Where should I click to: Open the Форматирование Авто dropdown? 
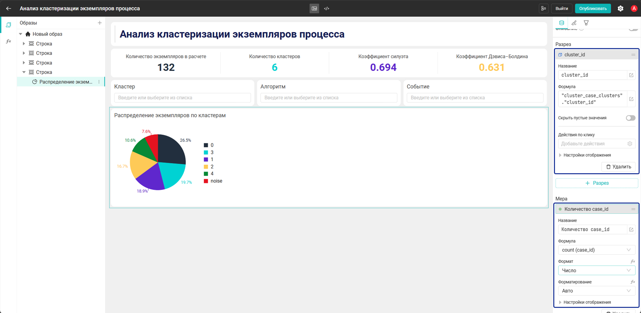click(597, 291)
